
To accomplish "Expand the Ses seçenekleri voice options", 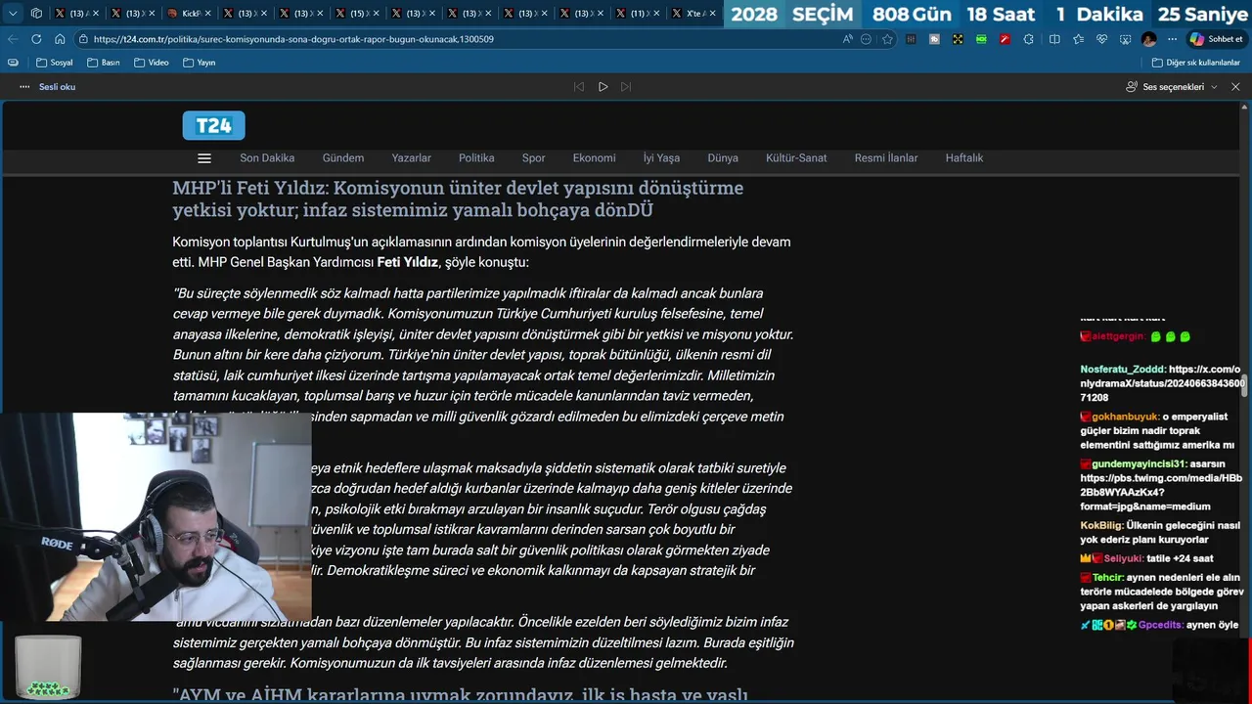I will [x=1172, y=87].
